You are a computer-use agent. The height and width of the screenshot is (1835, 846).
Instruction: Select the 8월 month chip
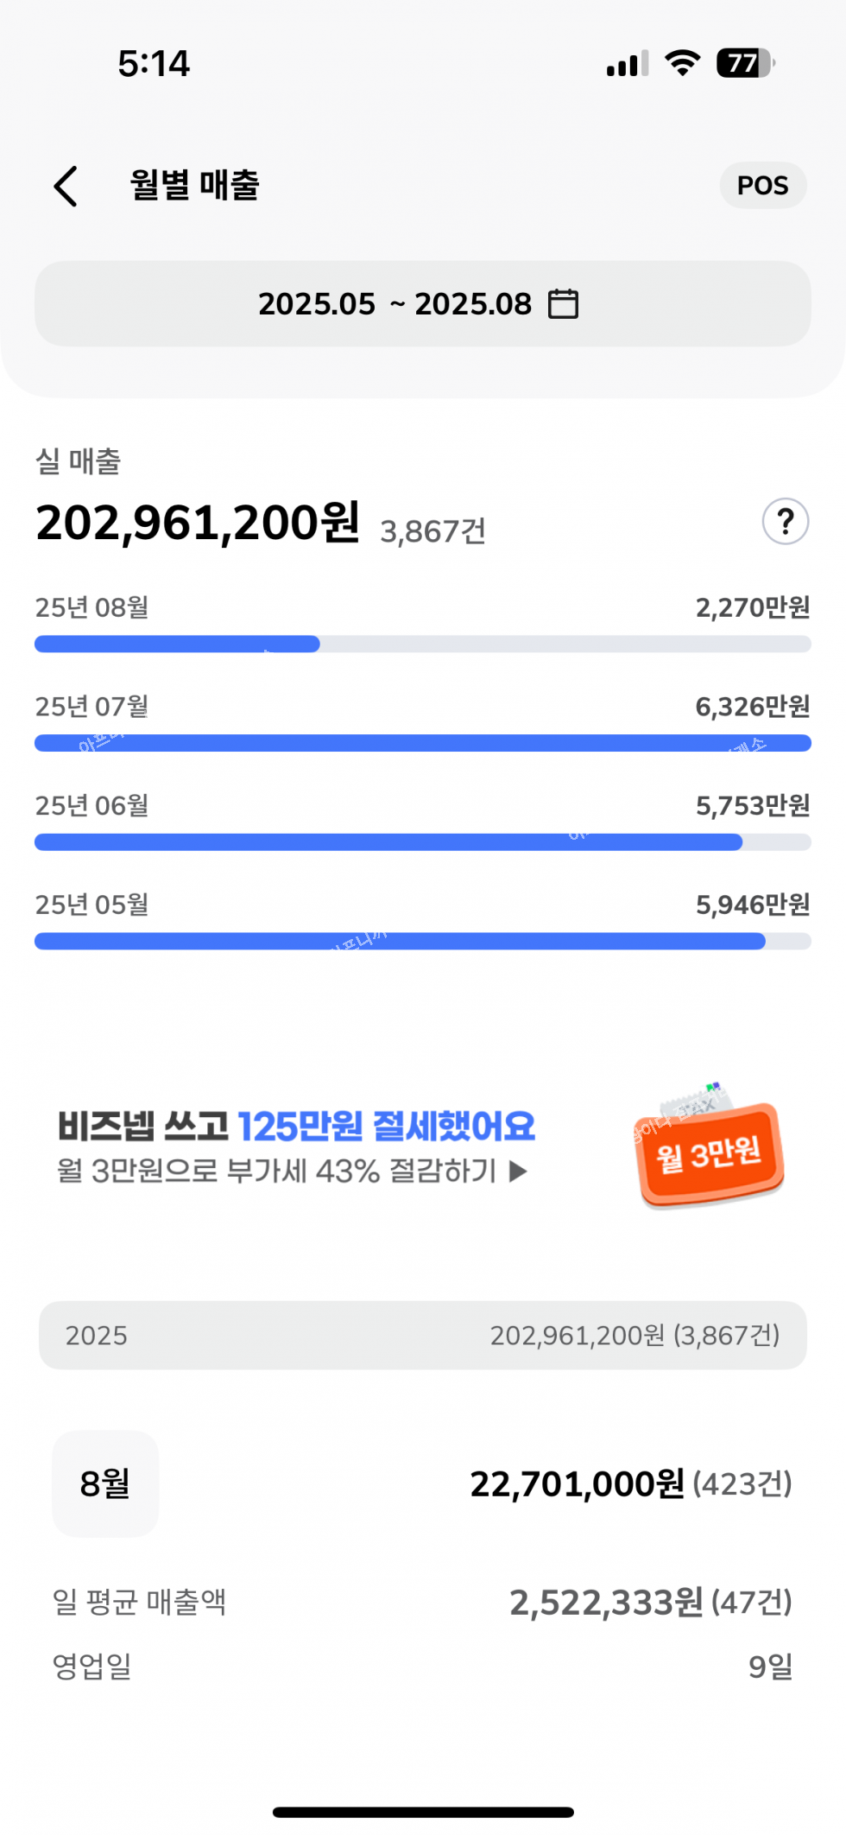(105, 1483)
